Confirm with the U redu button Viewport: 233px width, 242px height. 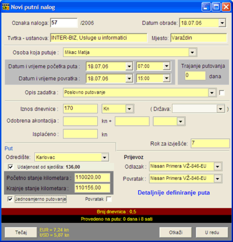pos(212,232)
